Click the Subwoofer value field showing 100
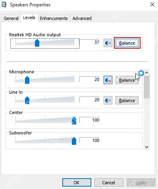The image size is (158, 189). click(89, 140)
